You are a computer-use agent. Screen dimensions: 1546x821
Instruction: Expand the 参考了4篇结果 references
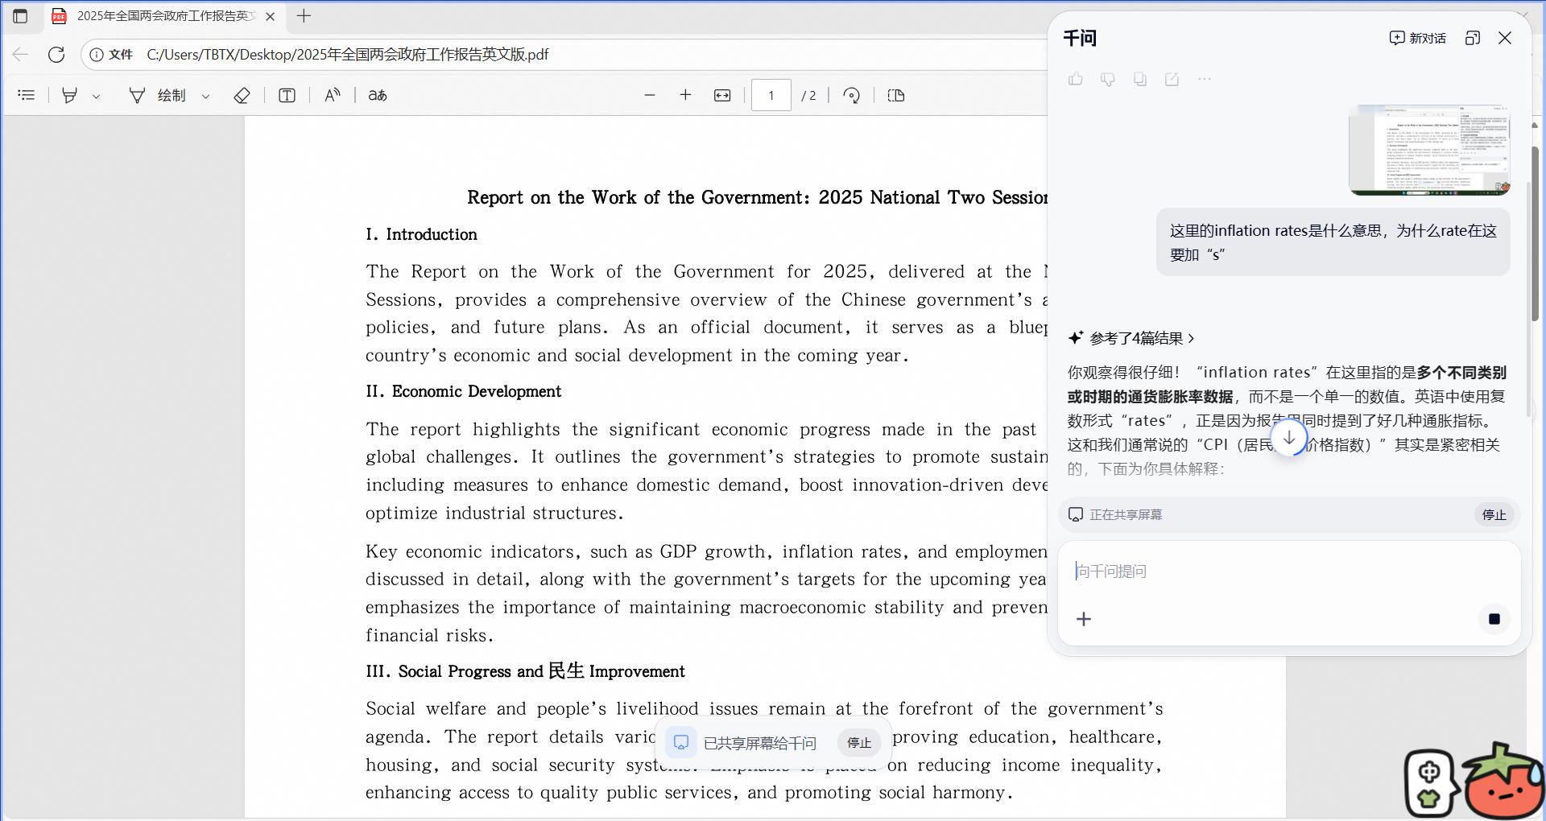tap(1131, 338)
